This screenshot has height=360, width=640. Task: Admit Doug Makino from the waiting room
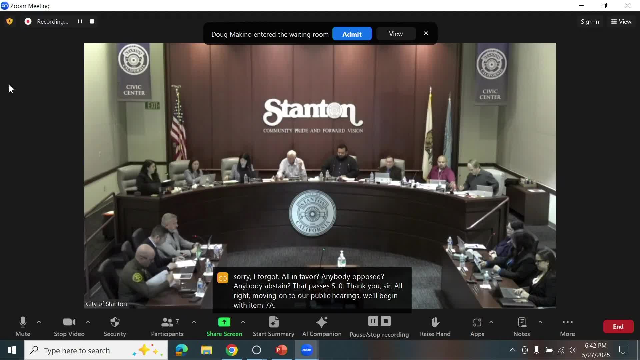coord(352,34)
